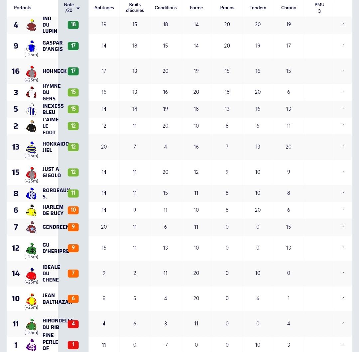Sort table by Chrono column header
The width and height of the screenshot is (359, 352).
point(289,8)
